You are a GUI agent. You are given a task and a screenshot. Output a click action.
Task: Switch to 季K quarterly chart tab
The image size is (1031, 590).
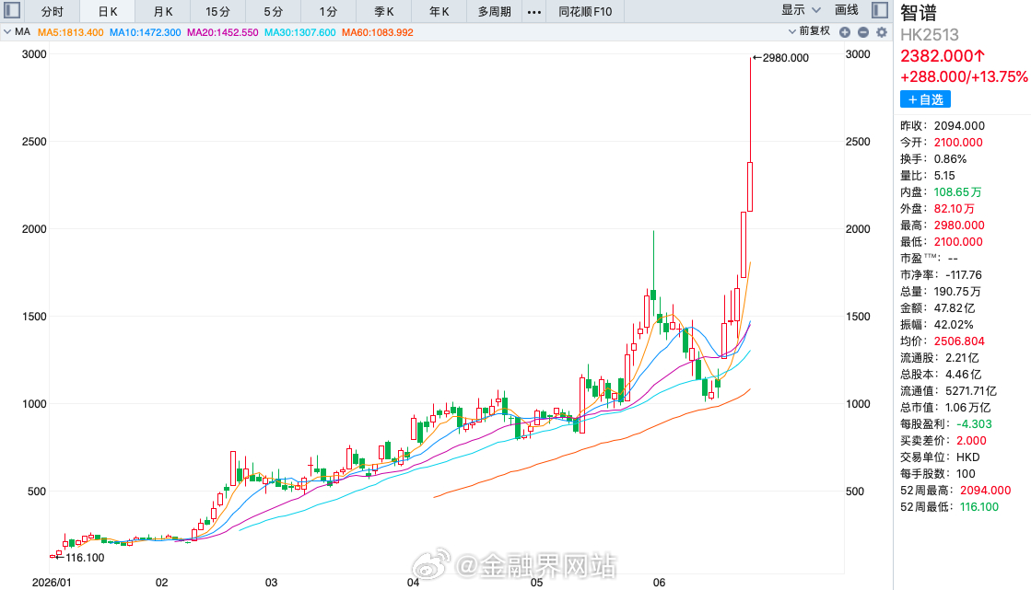[x=383, y=12]
